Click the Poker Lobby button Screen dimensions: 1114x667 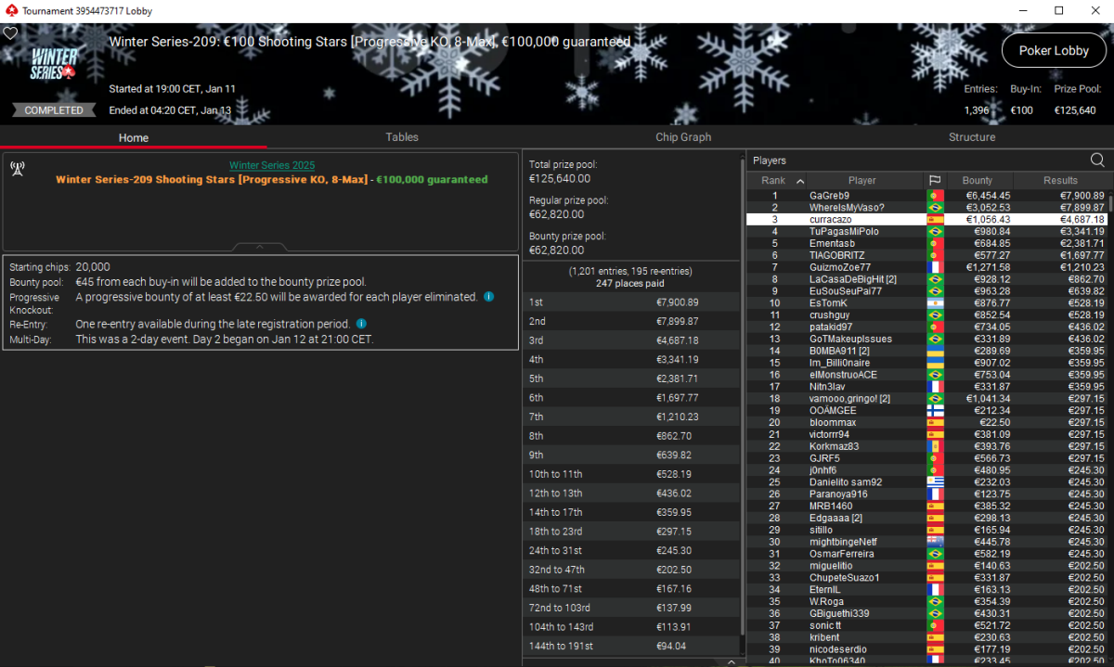point(1053,51)
